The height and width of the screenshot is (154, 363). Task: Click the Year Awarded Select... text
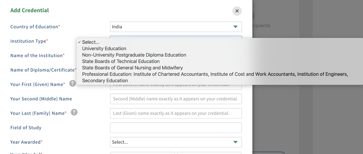120,142
